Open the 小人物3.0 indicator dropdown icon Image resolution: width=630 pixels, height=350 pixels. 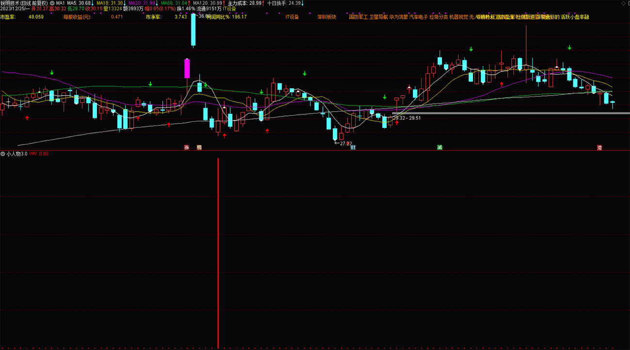coord(3,154)
